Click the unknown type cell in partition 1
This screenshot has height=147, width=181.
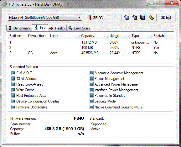(x=140, y=42)
